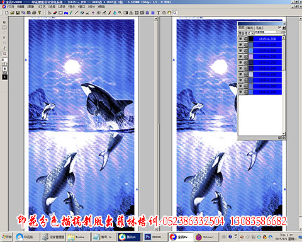The image size is (302, 242).
Task: Toggle the checkbox at layer panel tab row right
Action: click(279, 27)
